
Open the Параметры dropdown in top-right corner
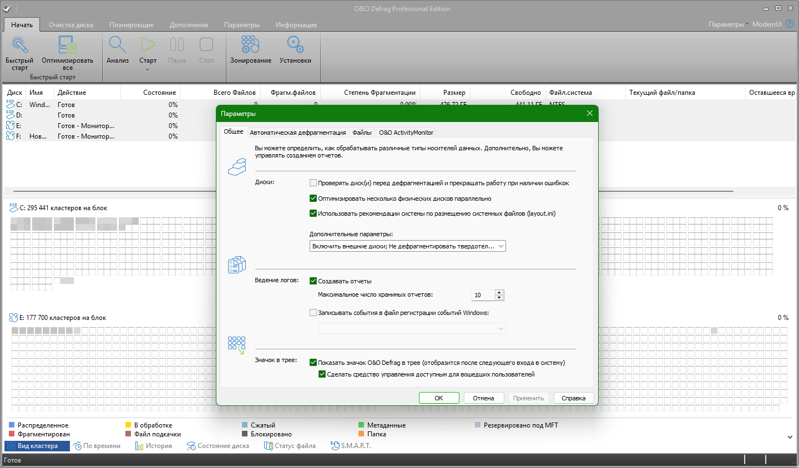click(728, 24)
